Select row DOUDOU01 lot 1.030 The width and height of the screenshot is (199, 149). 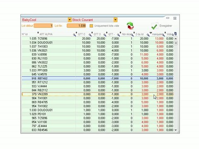(x=97, y=110)
